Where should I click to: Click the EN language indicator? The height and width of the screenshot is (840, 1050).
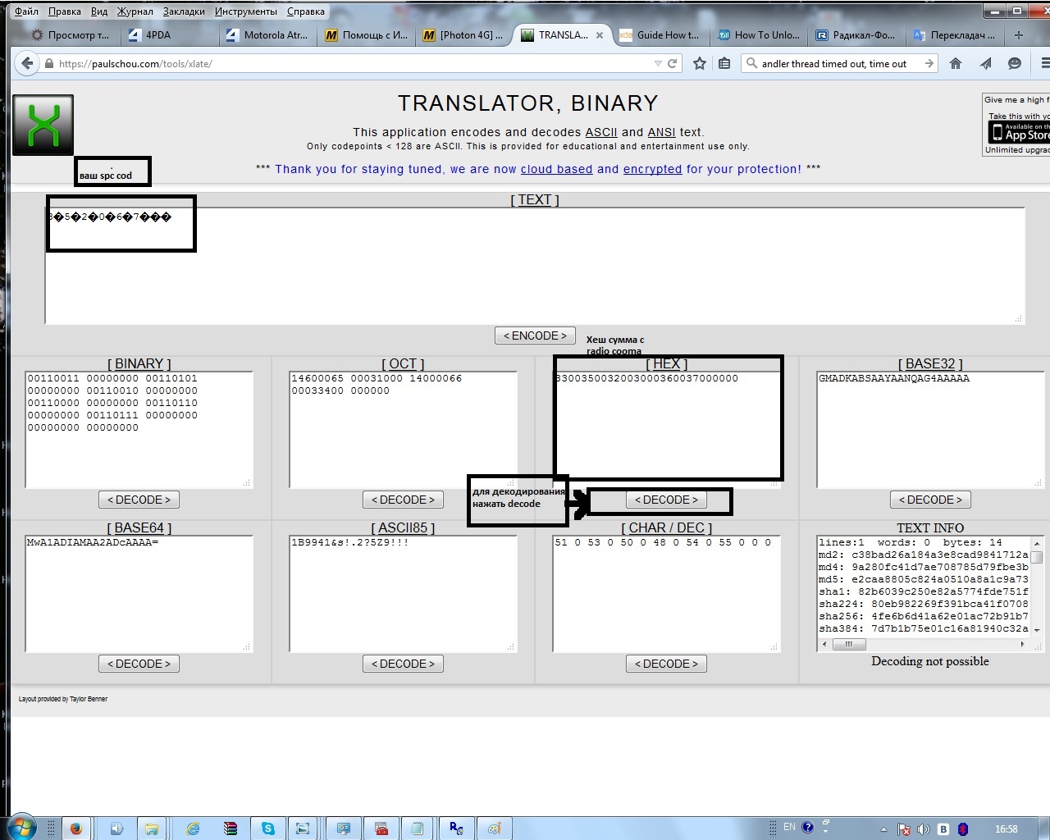point(789,827)
